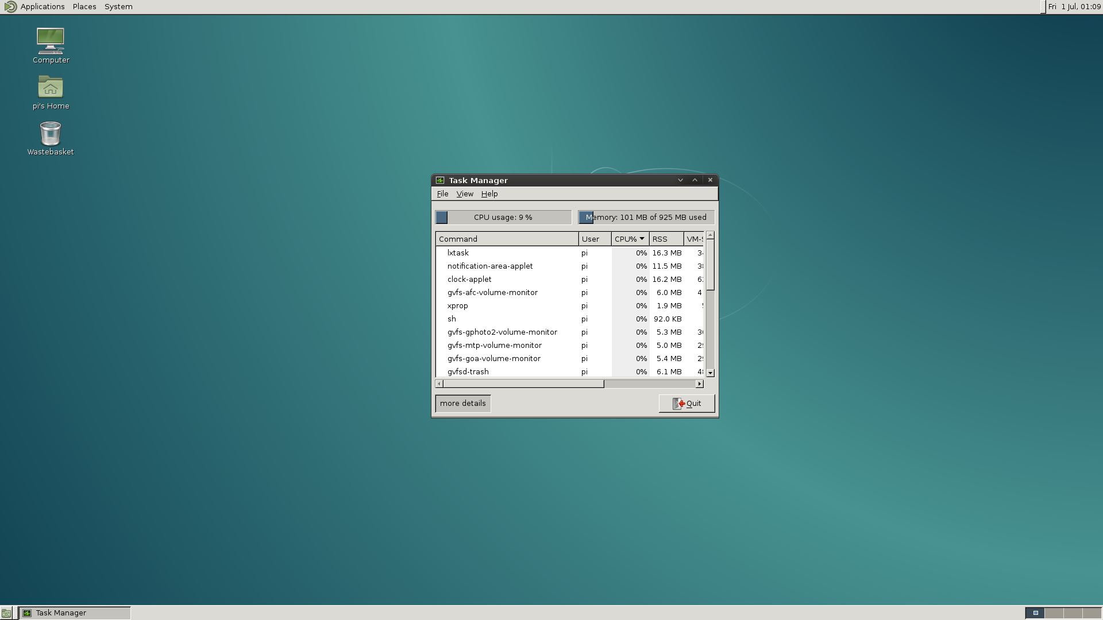This screenshot has width=1103, height=620.
Task: Click the scroll right arrow of process list
Action: coord(699,384)
